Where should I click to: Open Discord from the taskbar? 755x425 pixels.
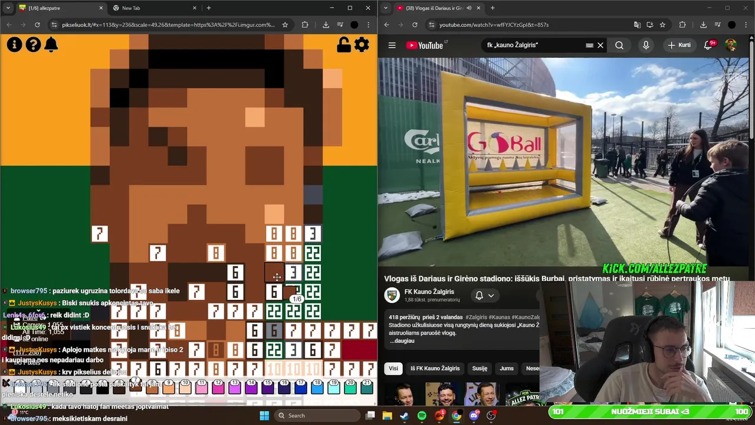click(x=474, y=416)
